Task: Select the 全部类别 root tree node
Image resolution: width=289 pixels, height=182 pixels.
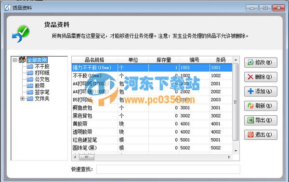Action: point(37,60)
